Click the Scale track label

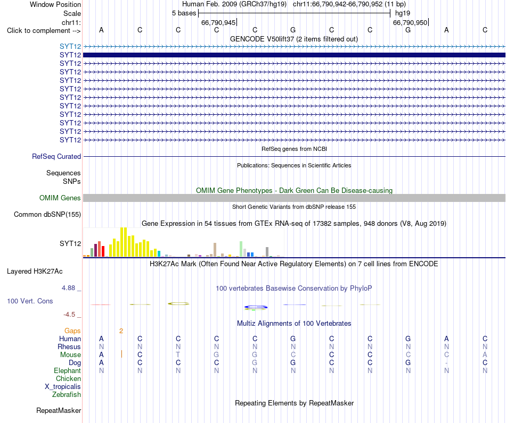coord(72,13)
